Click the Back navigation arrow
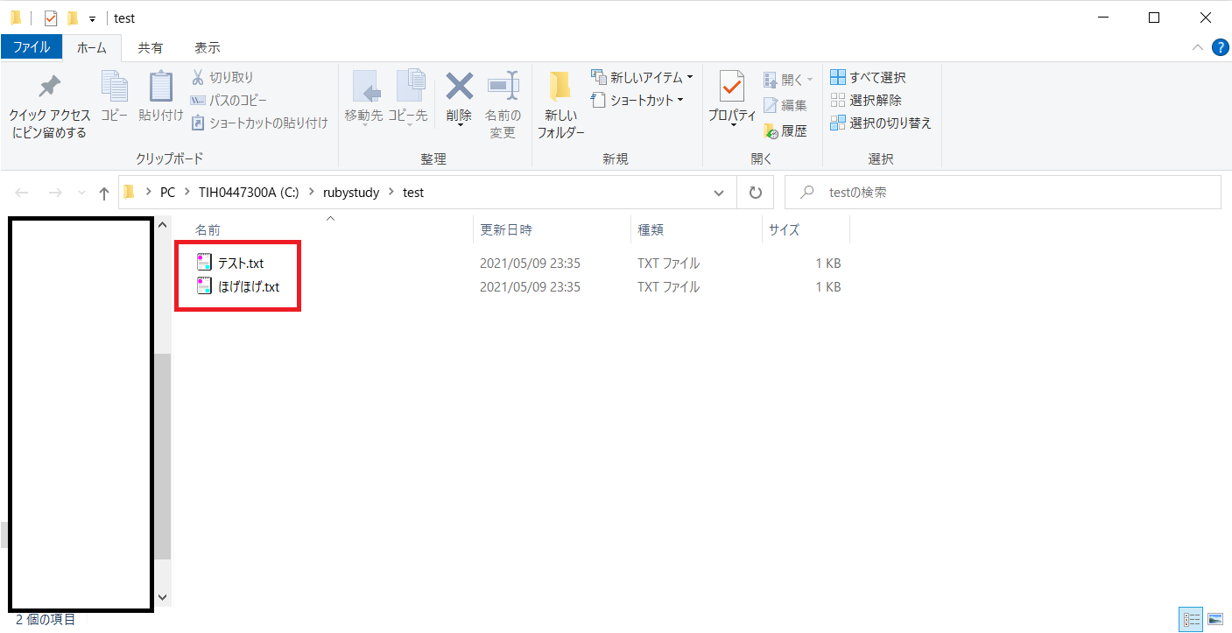This screenshot has height=633, width=1232. [x=22, y=193]
